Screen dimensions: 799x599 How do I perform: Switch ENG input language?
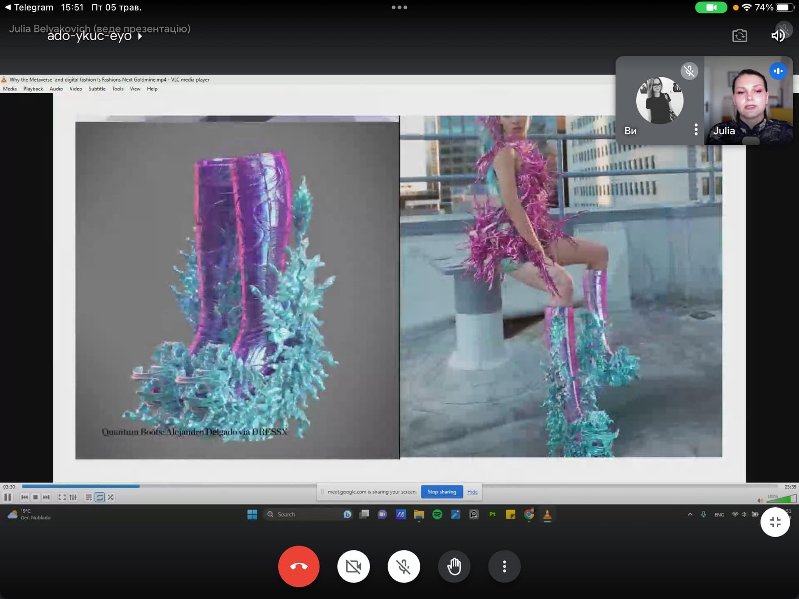[719, 514]
